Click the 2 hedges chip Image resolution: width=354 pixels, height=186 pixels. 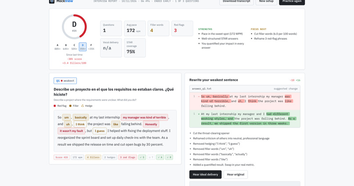click(110, 157)
